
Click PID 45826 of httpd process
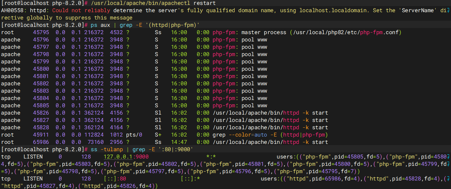pos(41,113)
